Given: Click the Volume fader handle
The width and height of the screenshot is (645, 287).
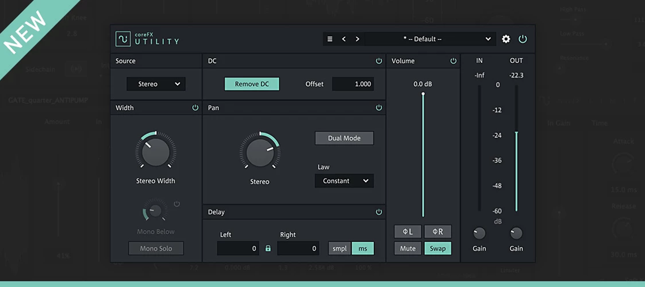Looking at the screenshot, I should click(423, 94).
